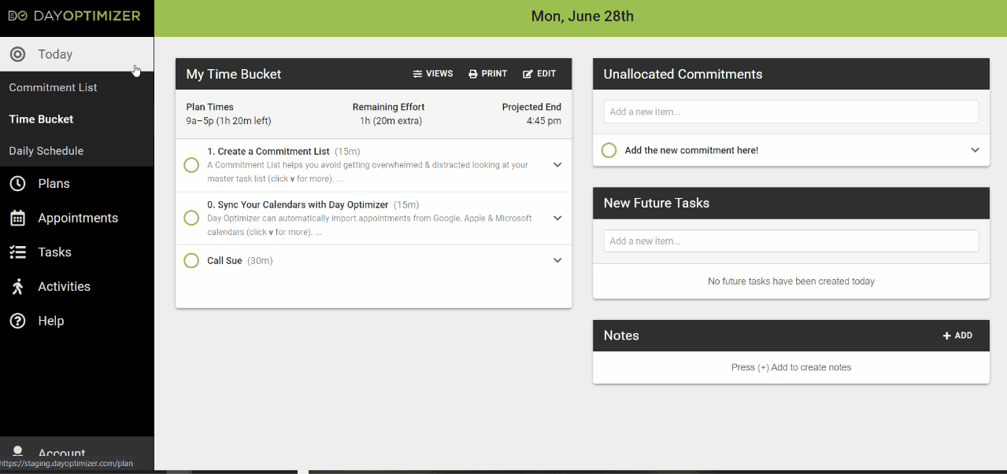Click the Appointments calendar icon
The height and width of the screenshot is (474, 1007).
(17, 218)
